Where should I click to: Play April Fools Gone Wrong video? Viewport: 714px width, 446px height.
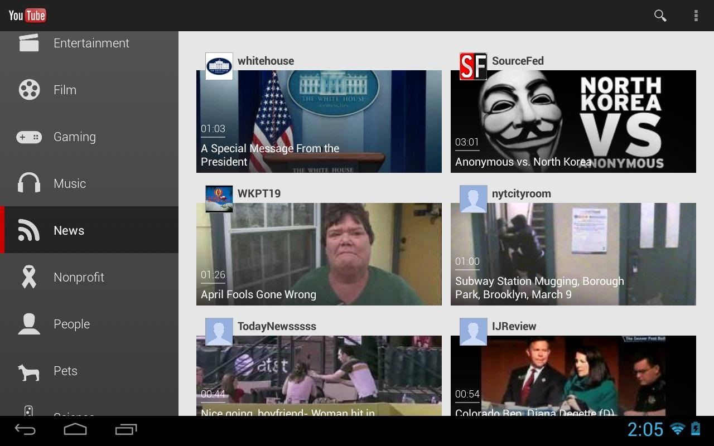point(319,254)
